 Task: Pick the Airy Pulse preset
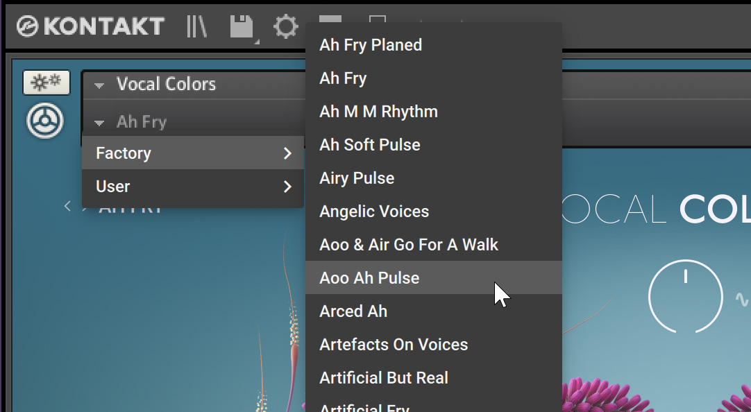(x=357, y=178)
